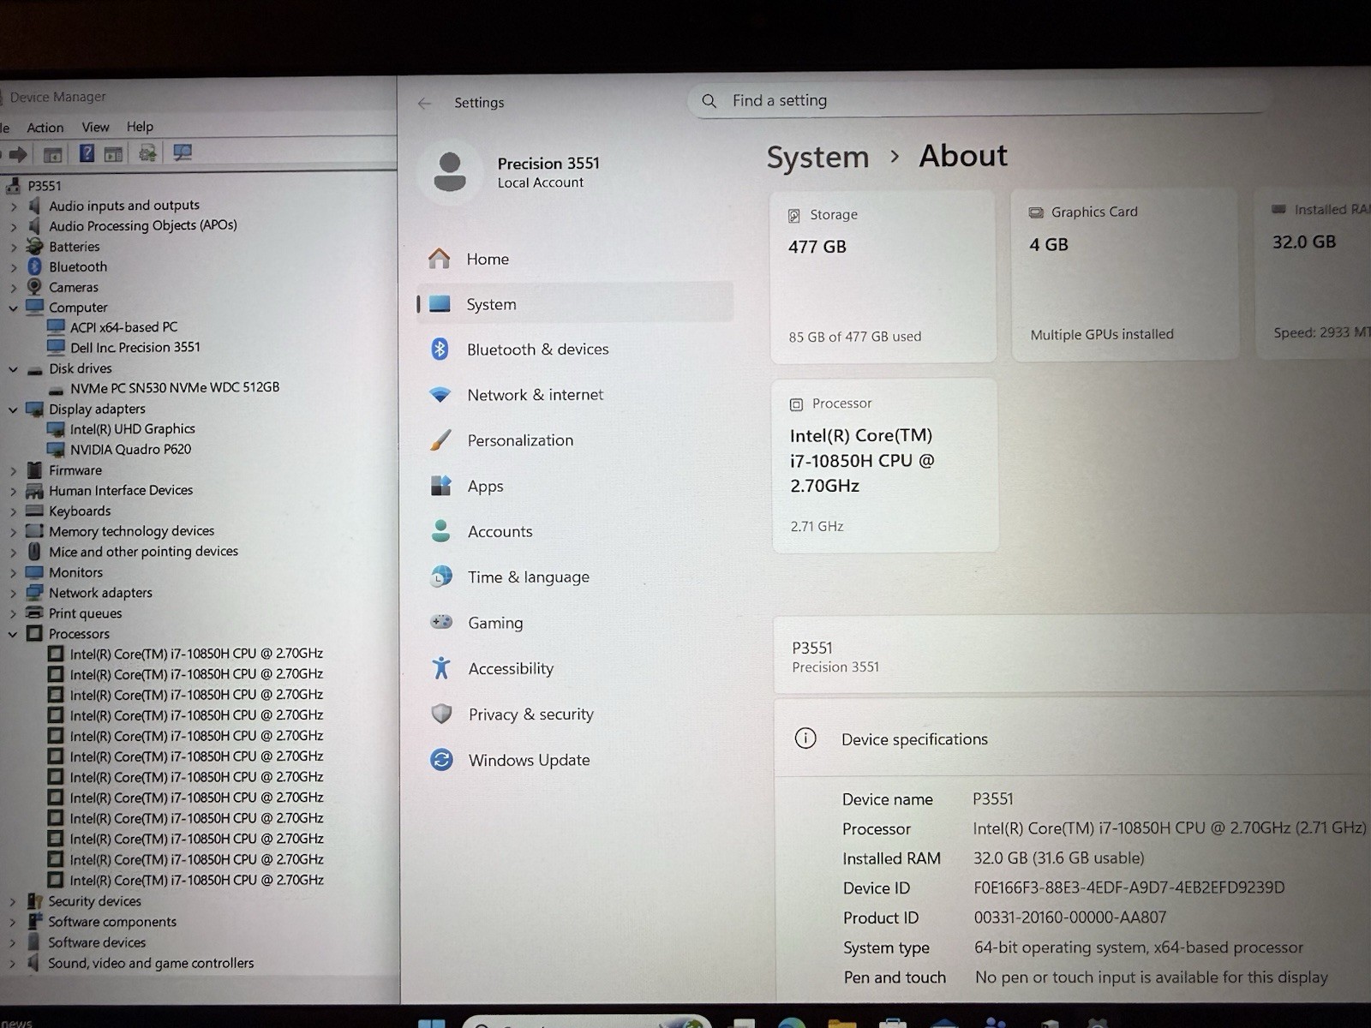Image resolution: width=1371 pixels, height=1028 pixels.
Task: Open Bluetooth & devices settings
Action: pyautogui.click(x=574, y=350)
